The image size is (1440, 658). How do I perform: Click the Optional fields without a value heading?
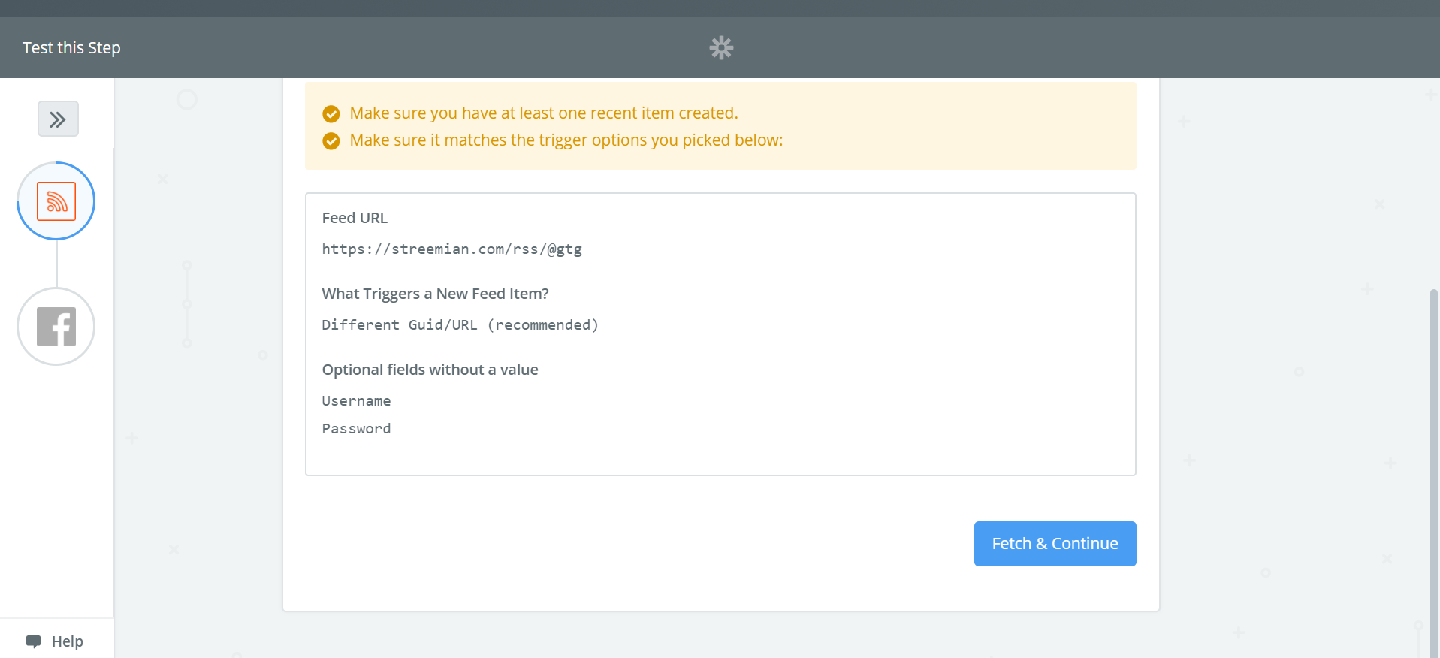pos(430,370)
